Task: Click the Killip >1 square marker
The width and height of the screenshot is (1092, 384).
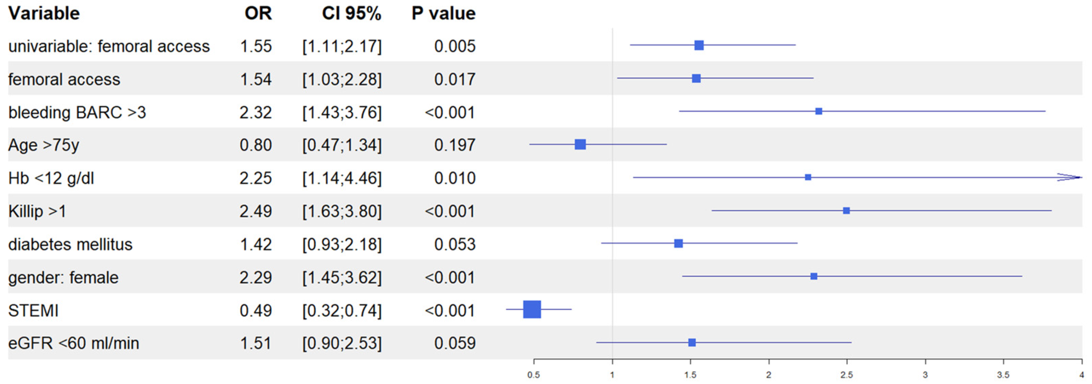Action: click(x=846, y=210)
